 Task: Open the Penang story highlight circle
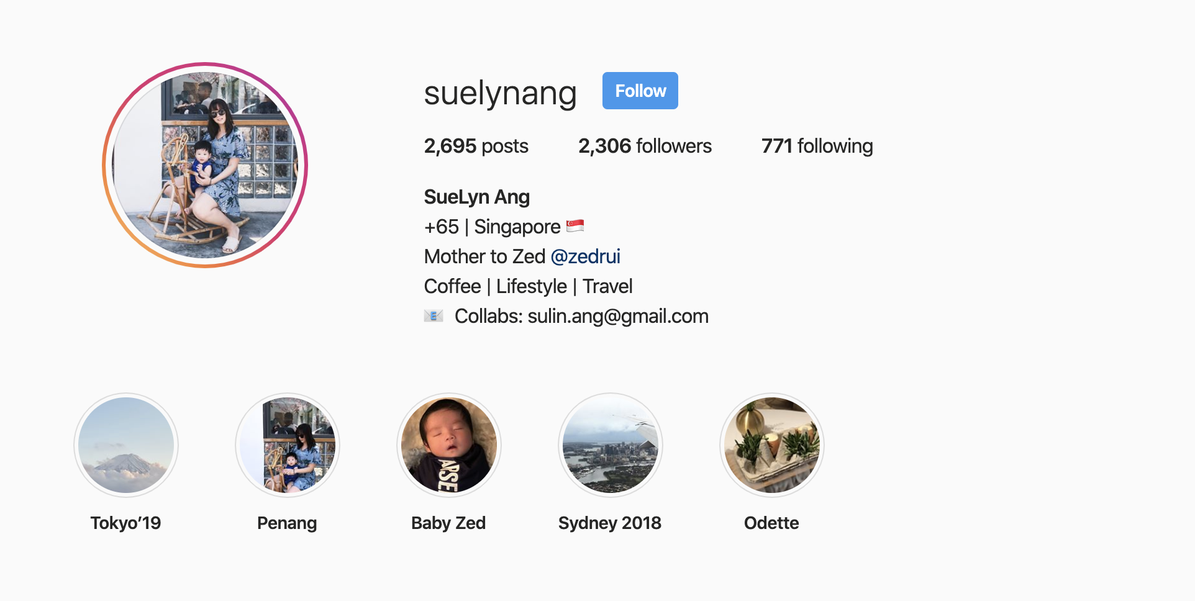point(288,445)
